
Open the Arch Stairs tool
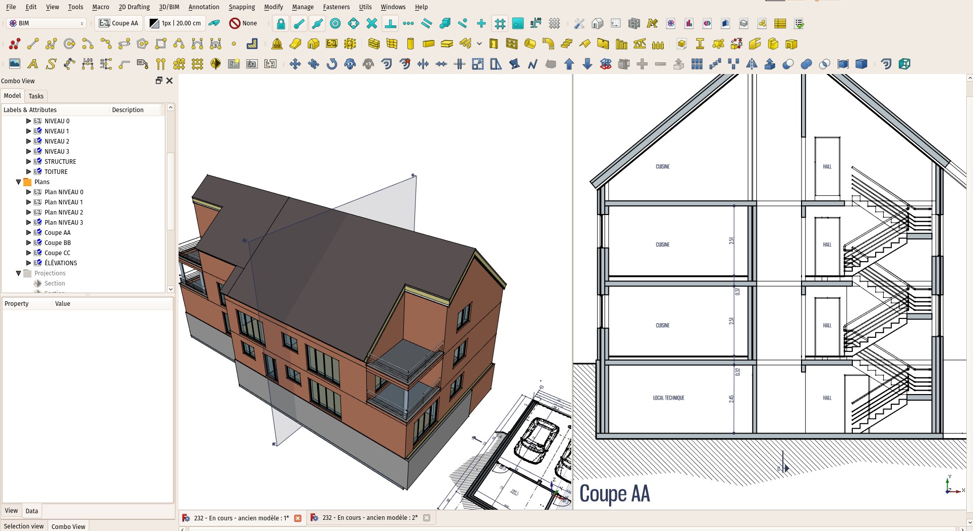(x=566, y=44)
